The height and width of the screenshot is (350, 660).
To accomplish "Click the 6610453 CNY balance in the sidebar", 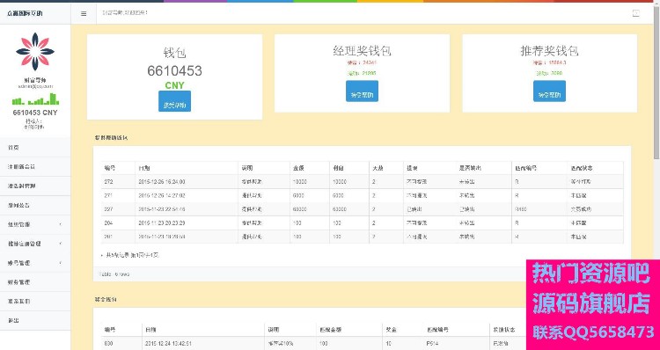I will (35, 113).
